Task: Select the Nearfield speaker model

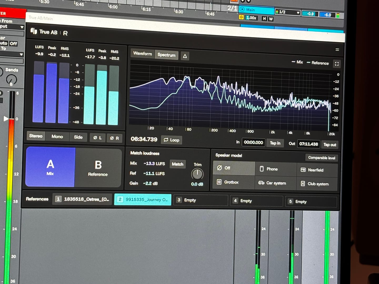Action: click(x=317, y=170)
